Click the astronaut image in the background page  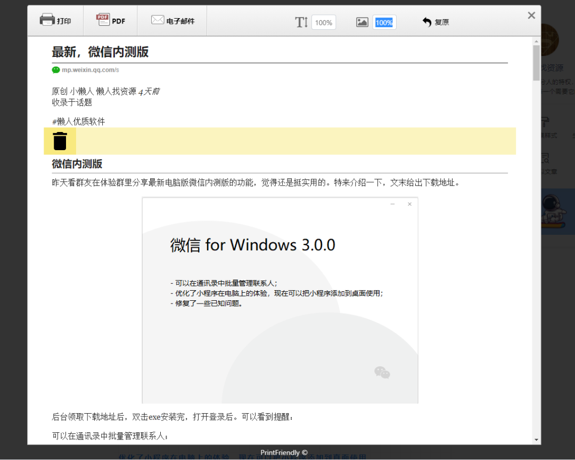(x=557, y=211)
